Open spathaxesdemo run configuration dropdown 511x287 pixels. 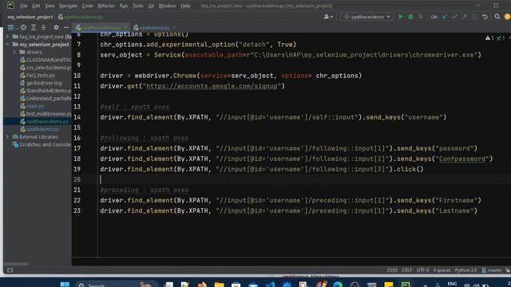pos(367,17)
